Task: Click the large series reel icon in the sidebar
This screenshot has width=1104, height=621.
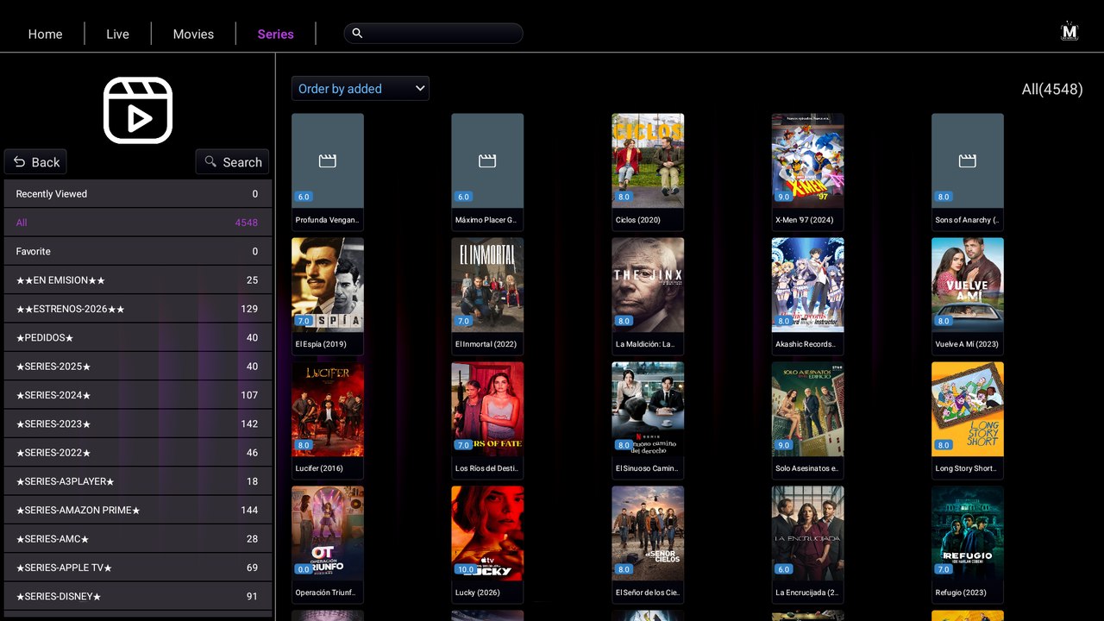Action: [x=138, y=110]
